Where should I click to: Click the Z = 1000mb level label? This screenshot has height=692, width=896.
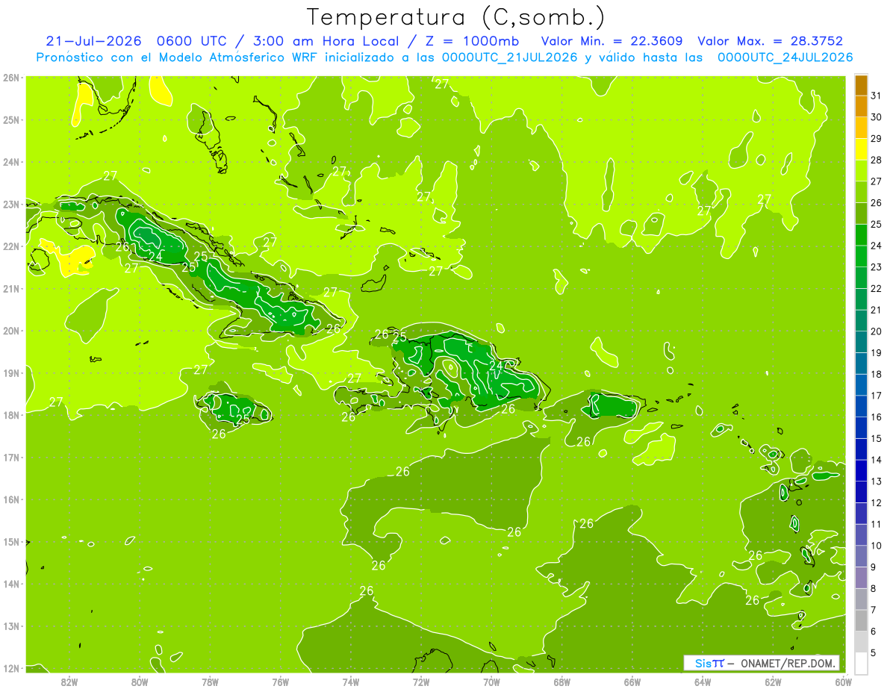point(471,41)
